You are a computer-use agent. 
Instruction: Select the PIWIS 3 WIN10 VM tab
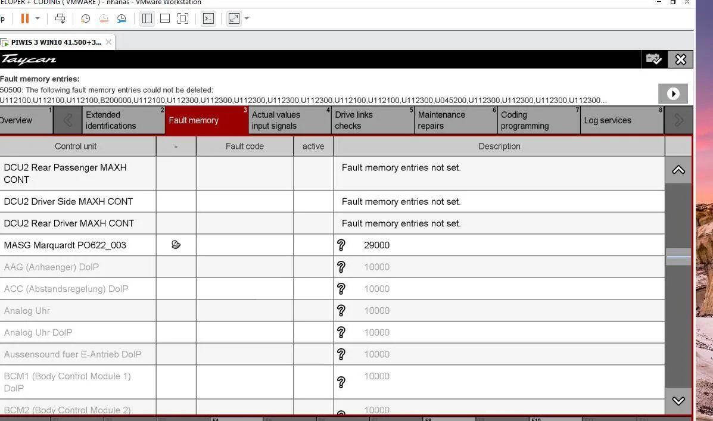coord(56,42)
